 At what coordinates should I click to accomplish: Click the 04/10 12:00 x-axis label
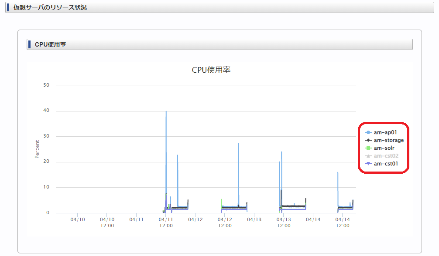pos(107,223)
